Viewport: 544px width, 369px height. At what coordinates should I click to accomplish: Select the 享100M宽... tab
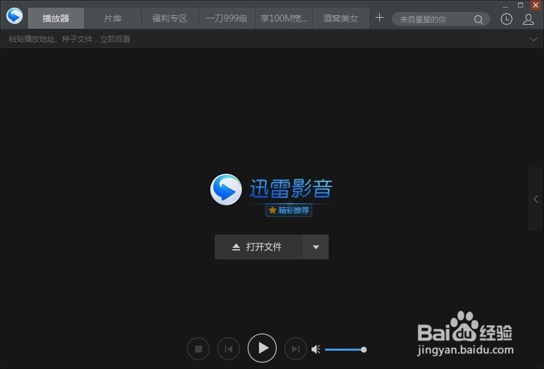(x=284, y=18)
